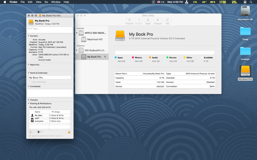
Task: Add a user with plus button
Action: click(30, 132)
